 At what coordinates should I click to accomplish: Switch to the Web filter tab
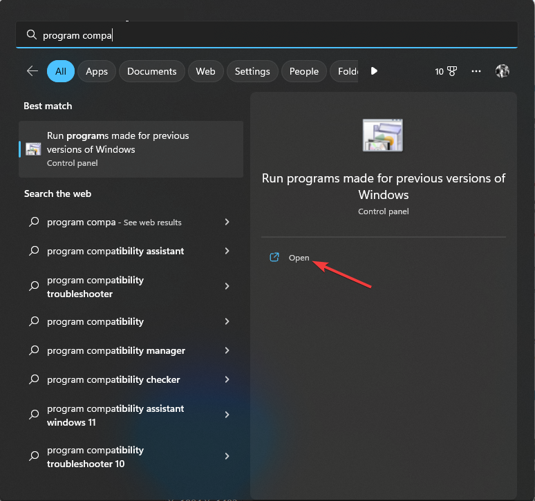click(x=205, y=71)
